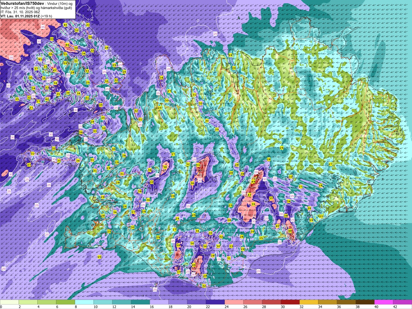412x309 pixels.
Task: Click the legend tick label '0'
Action: (1, 307)
